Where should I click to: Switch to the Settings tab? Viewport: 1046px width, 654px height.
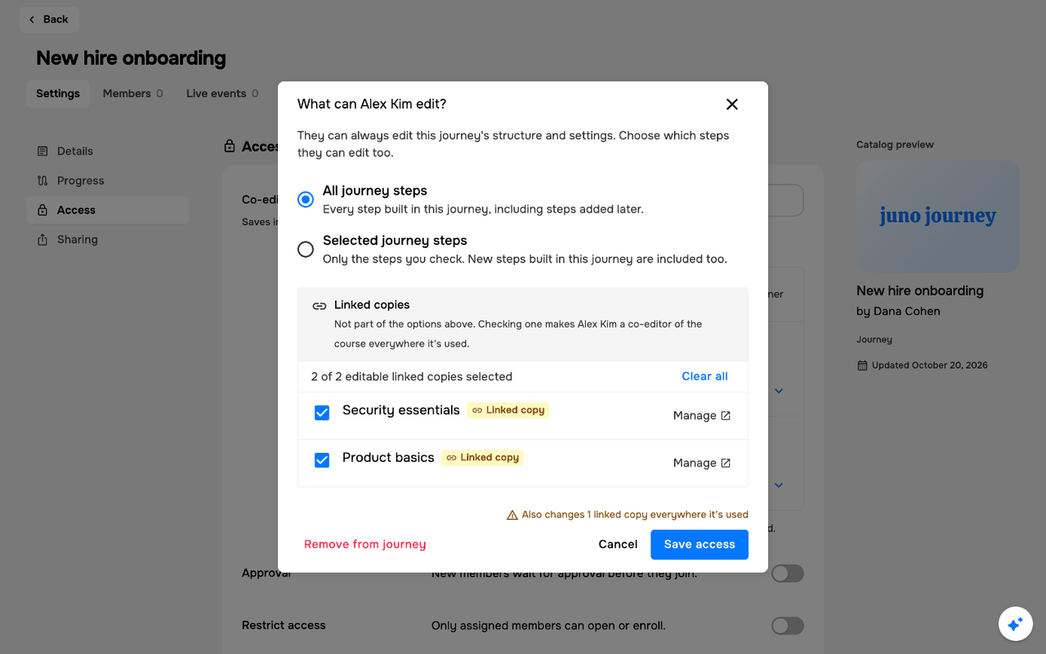58,93
